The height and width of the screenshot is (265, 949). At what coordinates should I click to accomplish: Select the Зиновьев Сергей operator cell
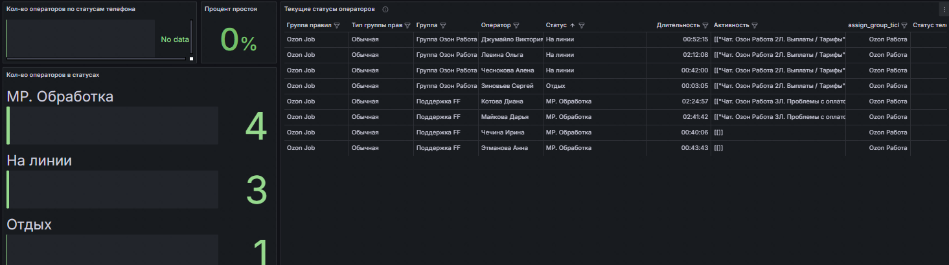507,86
